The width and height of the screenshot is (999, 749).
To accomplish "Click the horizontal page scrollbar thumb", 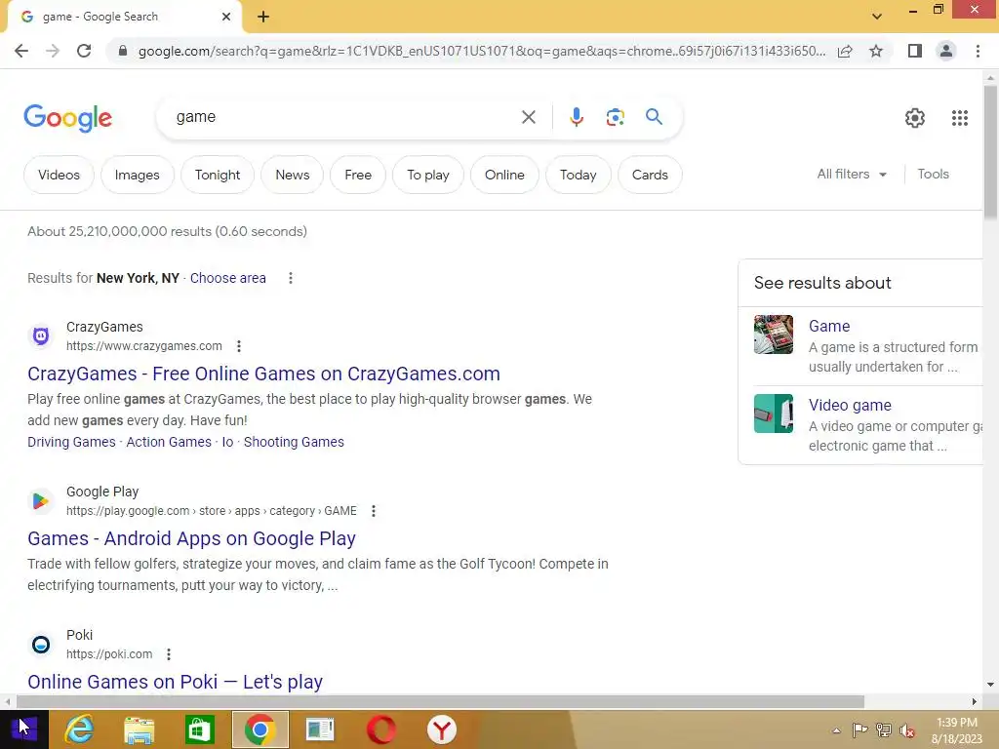I will point(440,702).
